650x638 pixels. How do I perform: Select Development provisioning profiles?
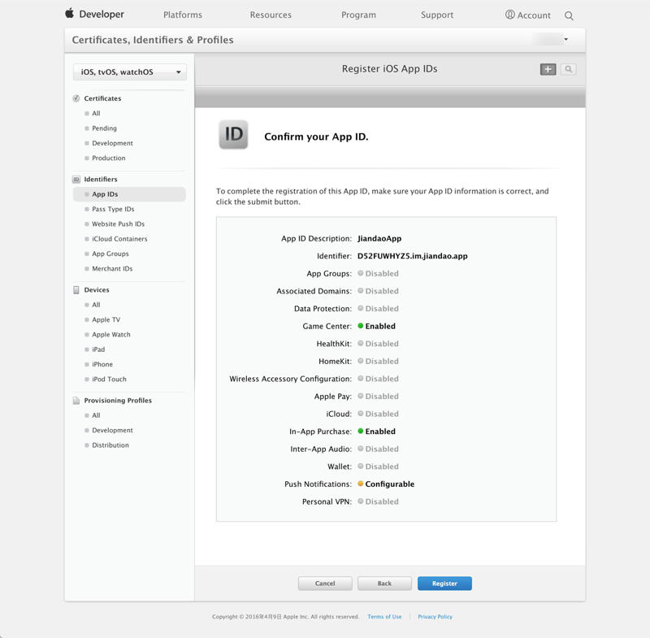pos(112,430)
